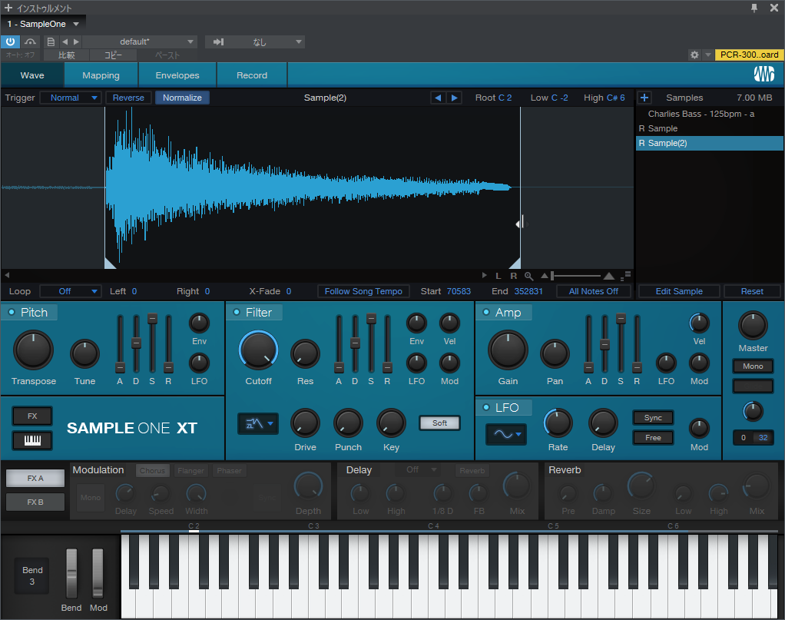Show the right channel R button
Screen dimensions: 785x620
[513, 276]
